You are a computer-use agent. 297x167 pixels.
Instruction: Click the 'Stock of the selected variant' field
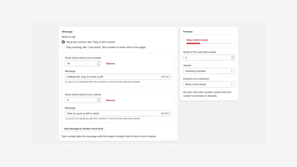click(209, 58)
